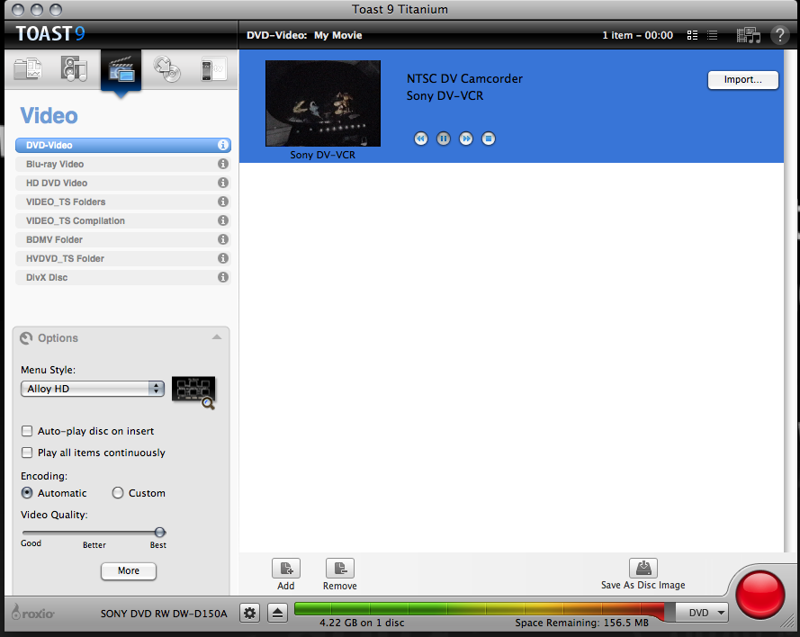Show info for DVD-Video format
800x637 pixels.
pos(223,145)
